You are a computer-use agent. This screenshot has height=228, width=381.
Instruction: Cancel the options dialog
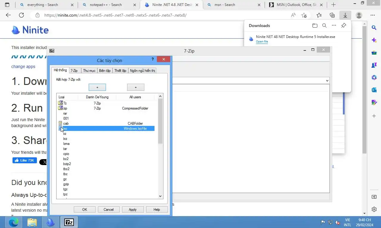[x=109, y=210]
